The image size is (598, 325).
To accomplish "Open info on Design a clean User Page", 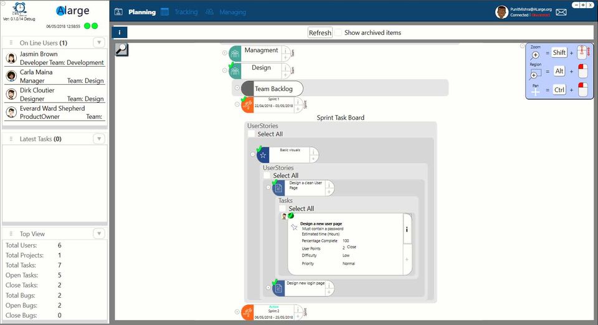I will [329, 184].
